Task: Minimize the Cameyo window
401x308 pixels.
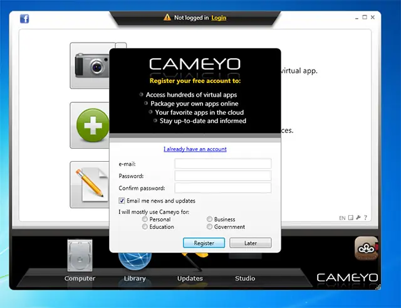Action: pos(357,18)
